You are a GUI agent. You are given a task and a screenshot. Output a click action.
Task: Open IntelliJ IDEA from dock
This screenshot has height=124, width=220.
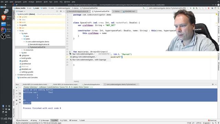[3, 30]
